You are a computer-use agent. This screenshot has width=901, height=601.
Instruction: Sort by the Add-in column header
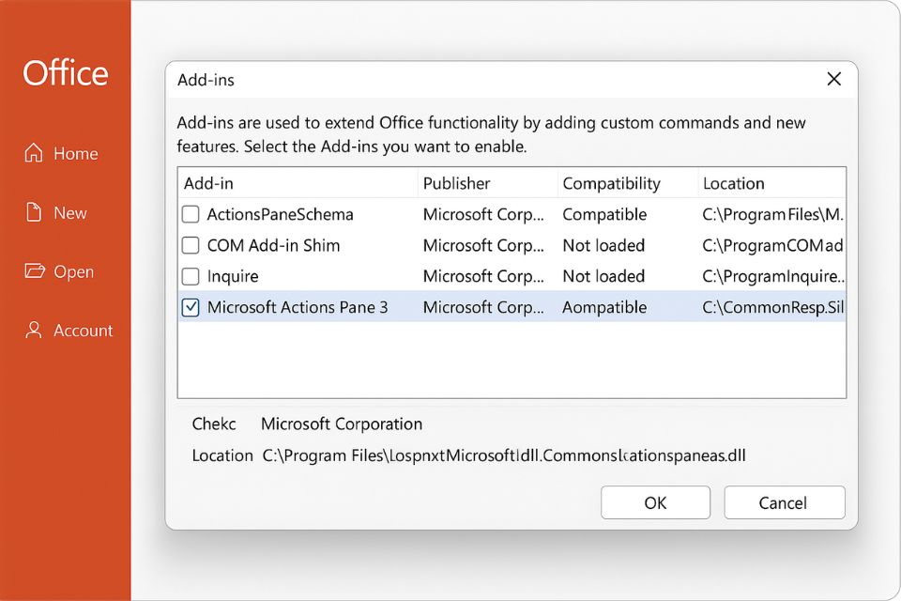click(x=208, y=183)
